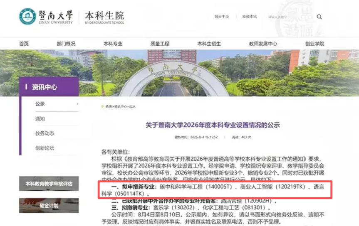Viewport: 359px width, 226px height.
Task: Click the text 碳中和科学与工程（140005T）
Action: (197, 187)
